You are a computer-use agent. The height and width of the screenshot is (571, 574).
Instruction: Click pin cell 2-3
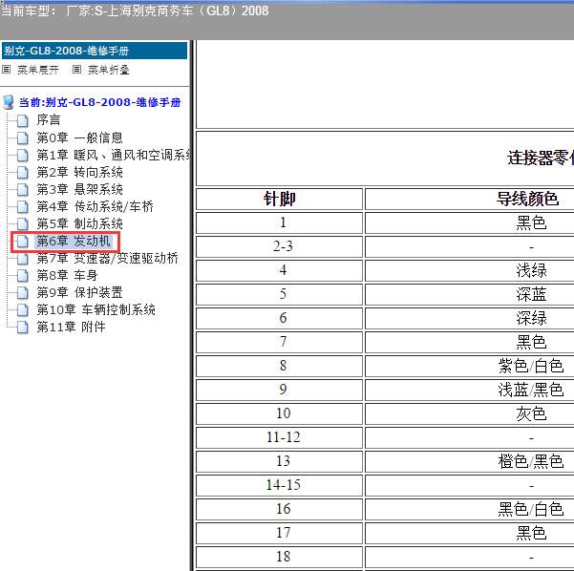(279, 246)
